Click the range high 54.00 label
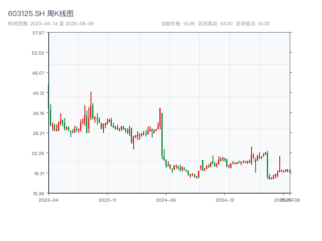 coord(215,24)
